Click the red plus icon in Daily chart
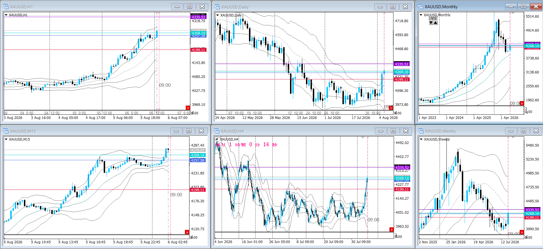543x249 pixels. coord(391,108)
